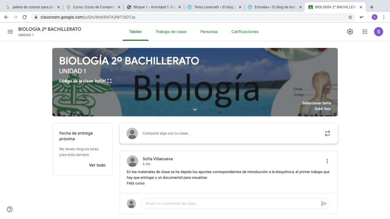Click the class code kyf3tf text

point(100,81)
